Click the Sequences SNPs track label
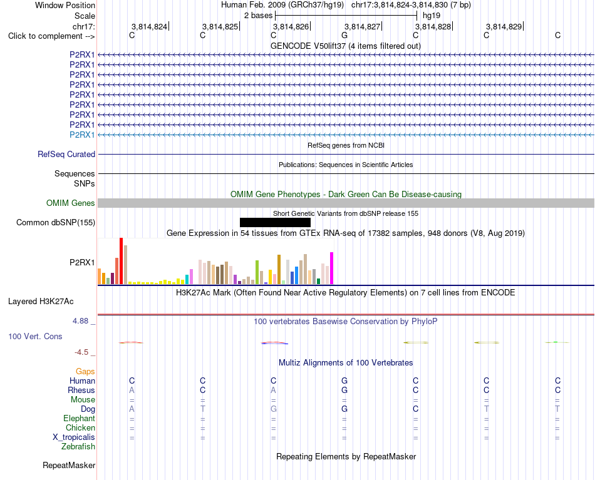Screen dimensions: 595x480 [75, 178]
